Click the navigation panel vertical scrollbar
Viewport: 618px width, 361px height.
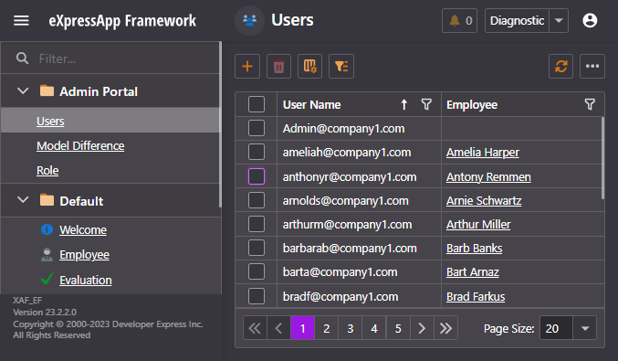tap(220, 124)
